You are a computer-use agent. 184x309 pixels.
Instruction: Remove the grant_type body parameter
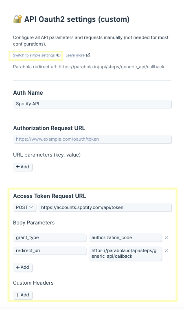[166, 238]
